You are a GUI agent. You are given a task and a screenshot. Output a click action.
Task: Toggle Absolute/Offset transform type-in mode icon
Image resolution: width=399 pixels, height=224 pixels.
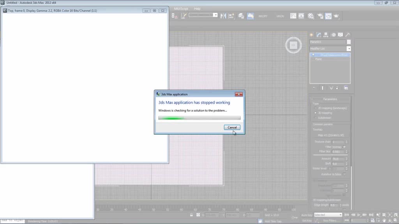[x=198, y=215]
